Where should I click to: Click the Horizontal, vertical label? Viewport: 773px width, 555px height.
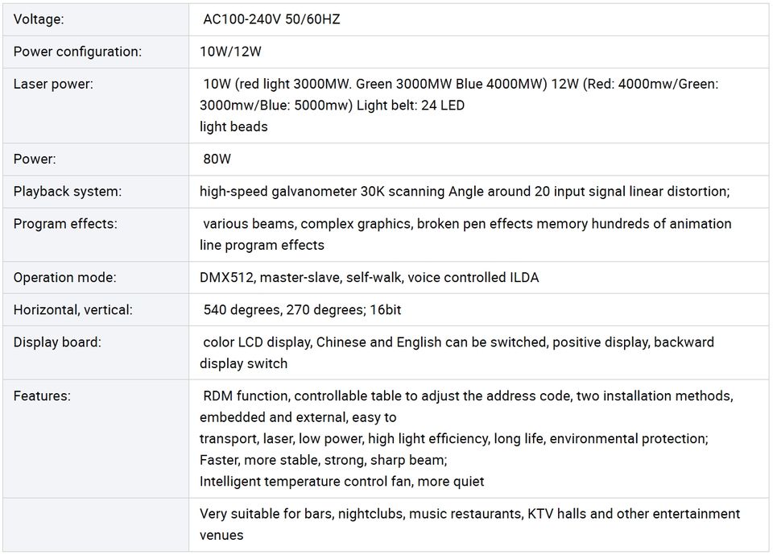[73, 310]
